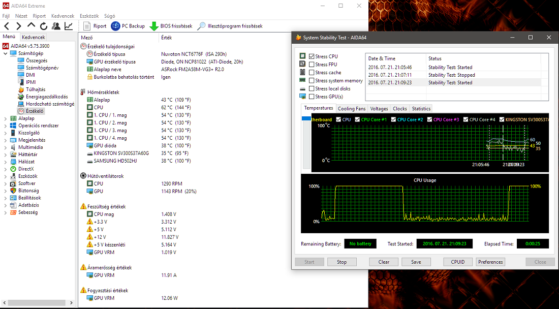
Task: Click the Stress system memory icon
Action: tap(303, 80)
